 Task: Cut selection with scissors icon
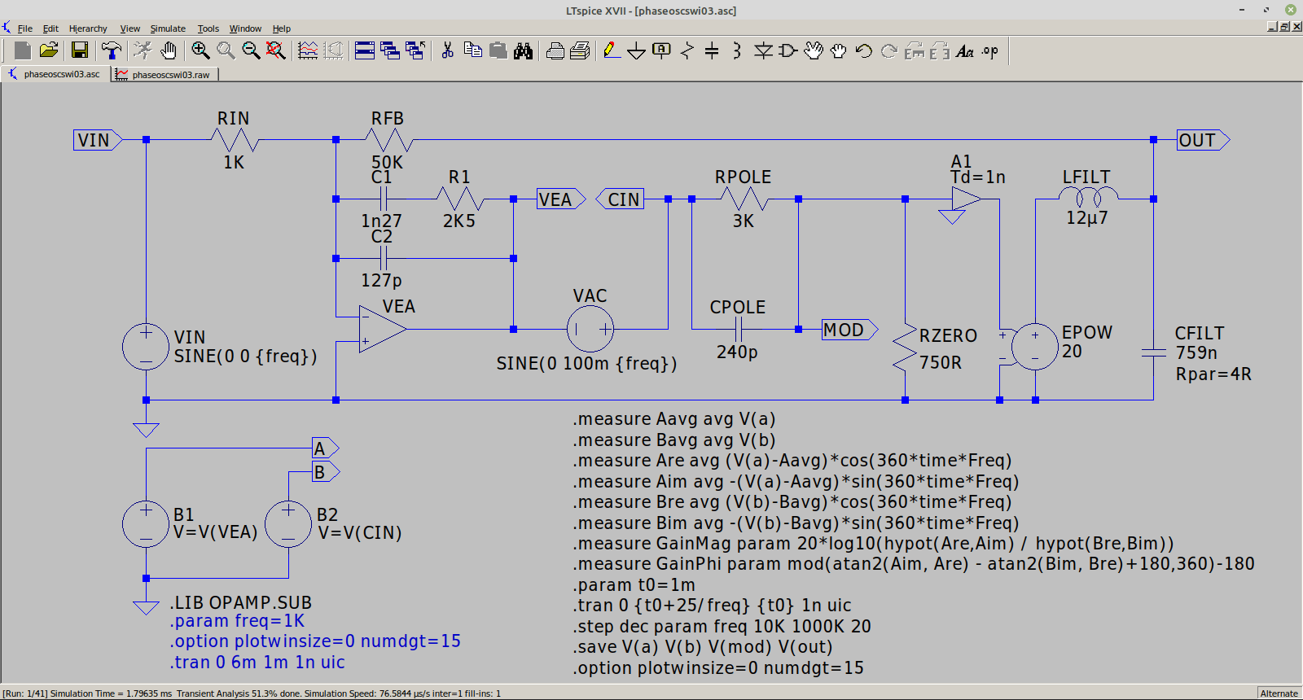447,50
